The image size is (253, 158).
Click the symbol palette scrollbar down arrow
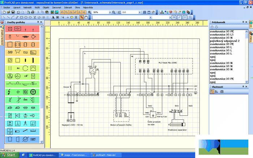pyautogui.click(x=42, y=142)
